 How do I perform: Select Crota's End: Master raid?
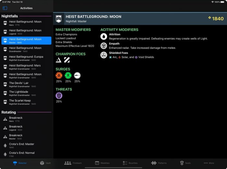26,145
